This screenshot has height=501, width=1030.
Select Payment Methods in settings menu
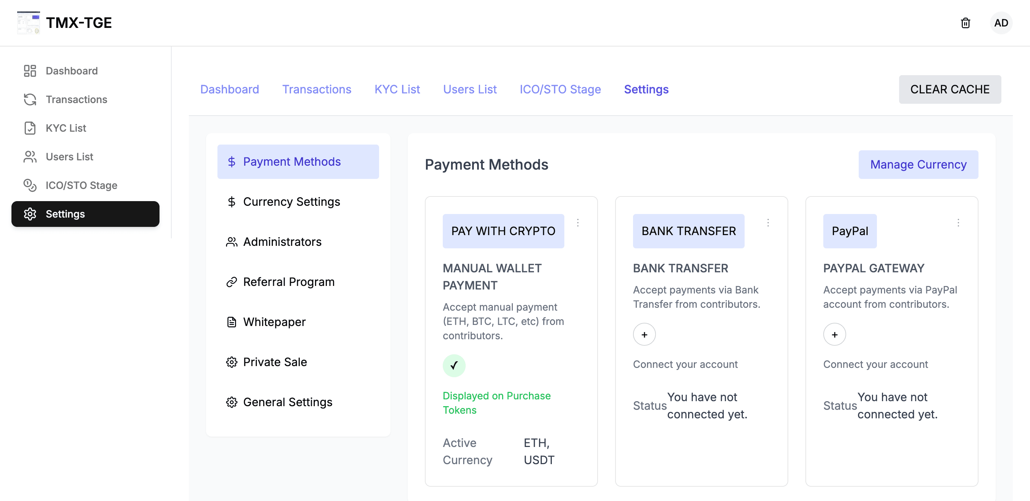(x=298, y=162)
